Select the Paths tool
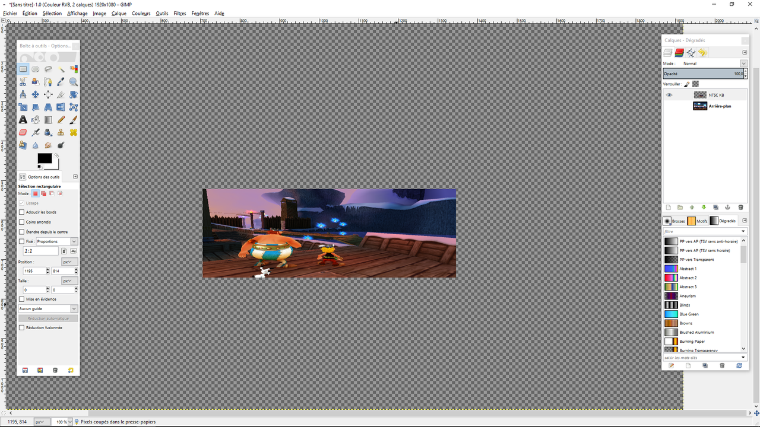 coord(48,82)
